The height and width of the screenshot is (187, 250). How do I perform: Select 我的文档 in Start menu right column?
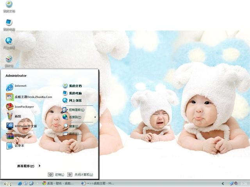click(72, 86)
